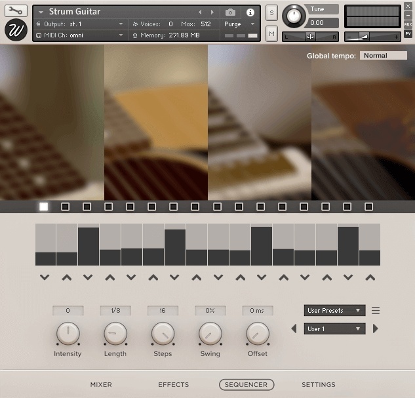Click the wrench instrument edit icon
Image resolution: width=415 pixels, height=398 pixels.
point(16,10)
